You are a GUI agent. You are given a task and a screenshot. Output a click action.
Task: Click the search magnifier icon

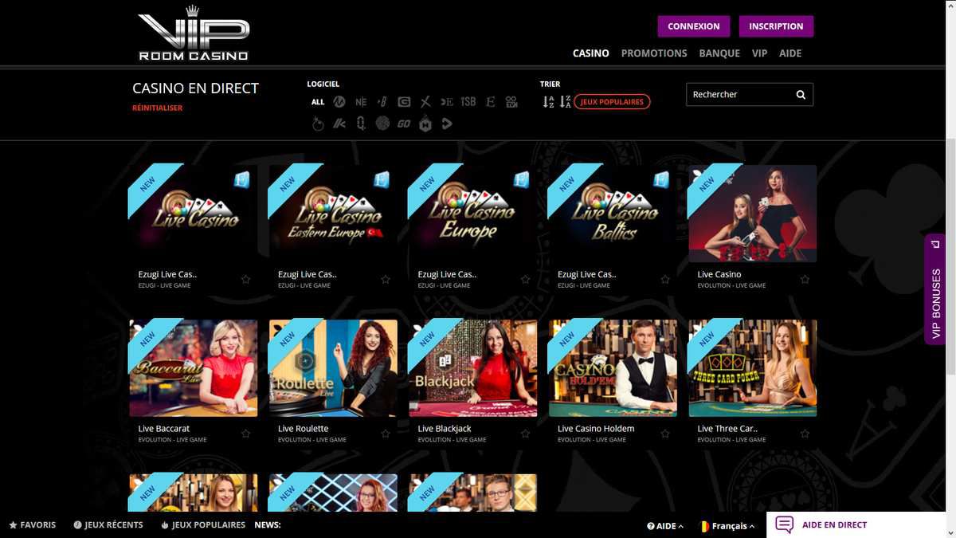tap(801, 95)
